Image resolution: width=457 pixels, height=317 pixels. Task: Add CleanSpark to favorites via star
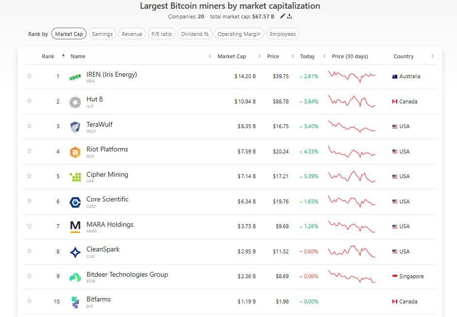click(x=30, y=251)
